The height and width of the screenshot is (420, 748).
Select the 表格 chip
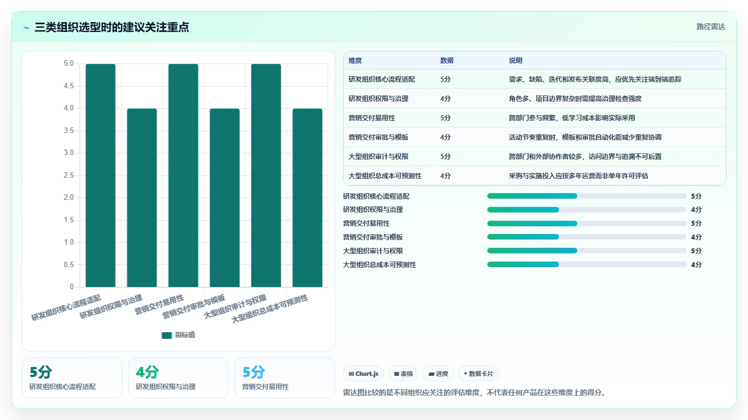pyautogui.click(x=403, y=374)
